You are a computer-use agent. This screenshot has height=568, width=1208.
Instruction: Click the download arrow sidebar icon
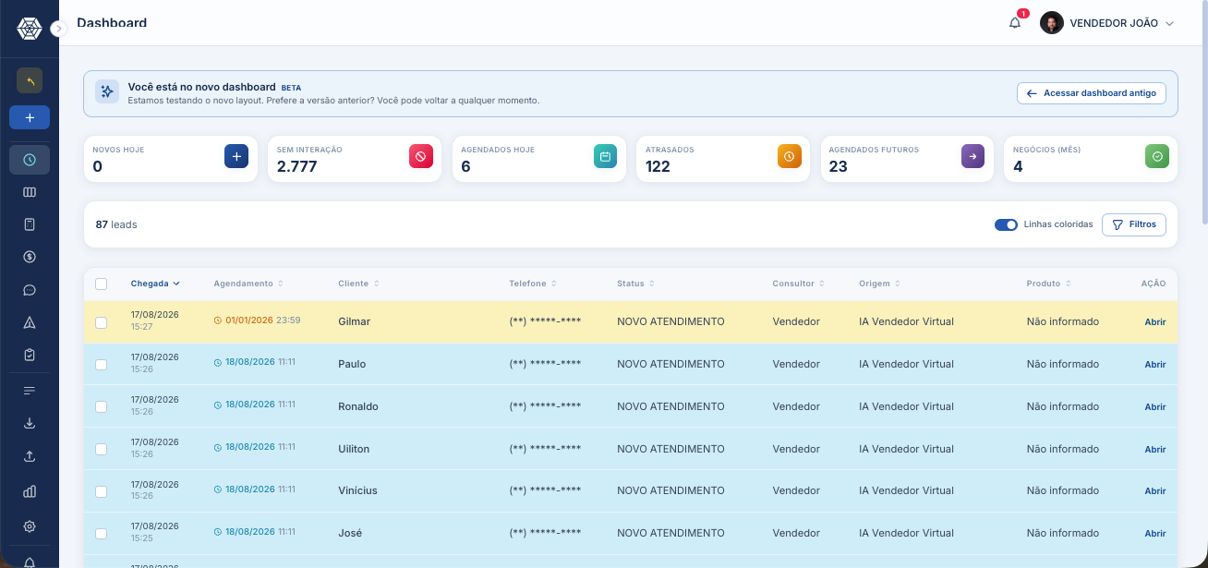coord(30,423)
